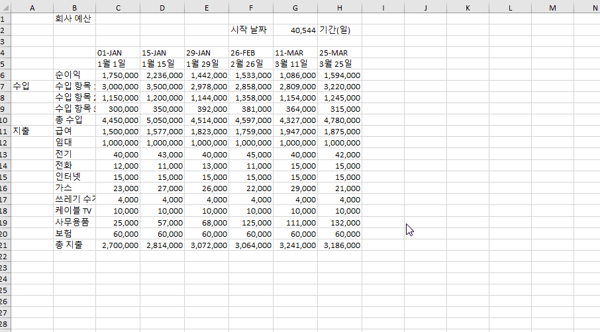The image size is (600, 332).
Task: Select column K header
Action: click(x=468, y=8)
